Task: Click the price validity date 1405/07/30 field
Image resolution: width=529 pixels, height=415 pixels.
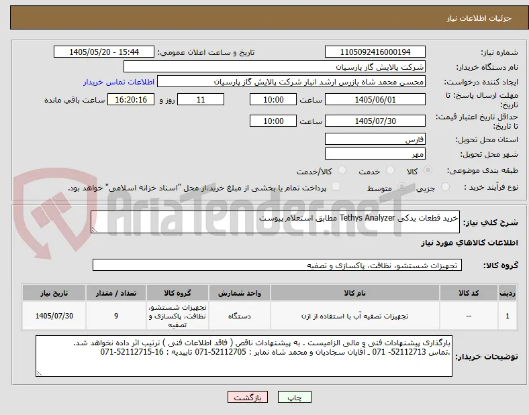Action: pos(375,121)
